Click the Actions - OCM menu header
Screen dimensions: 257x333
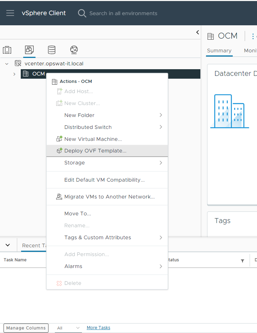tap(76, 81)
